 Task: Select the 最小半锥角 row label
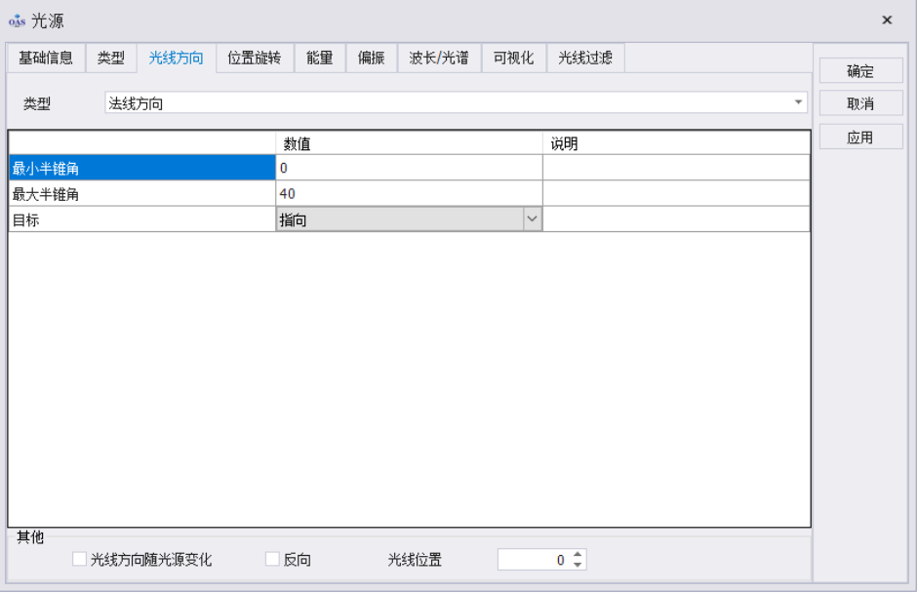click(x=142, y=168)
